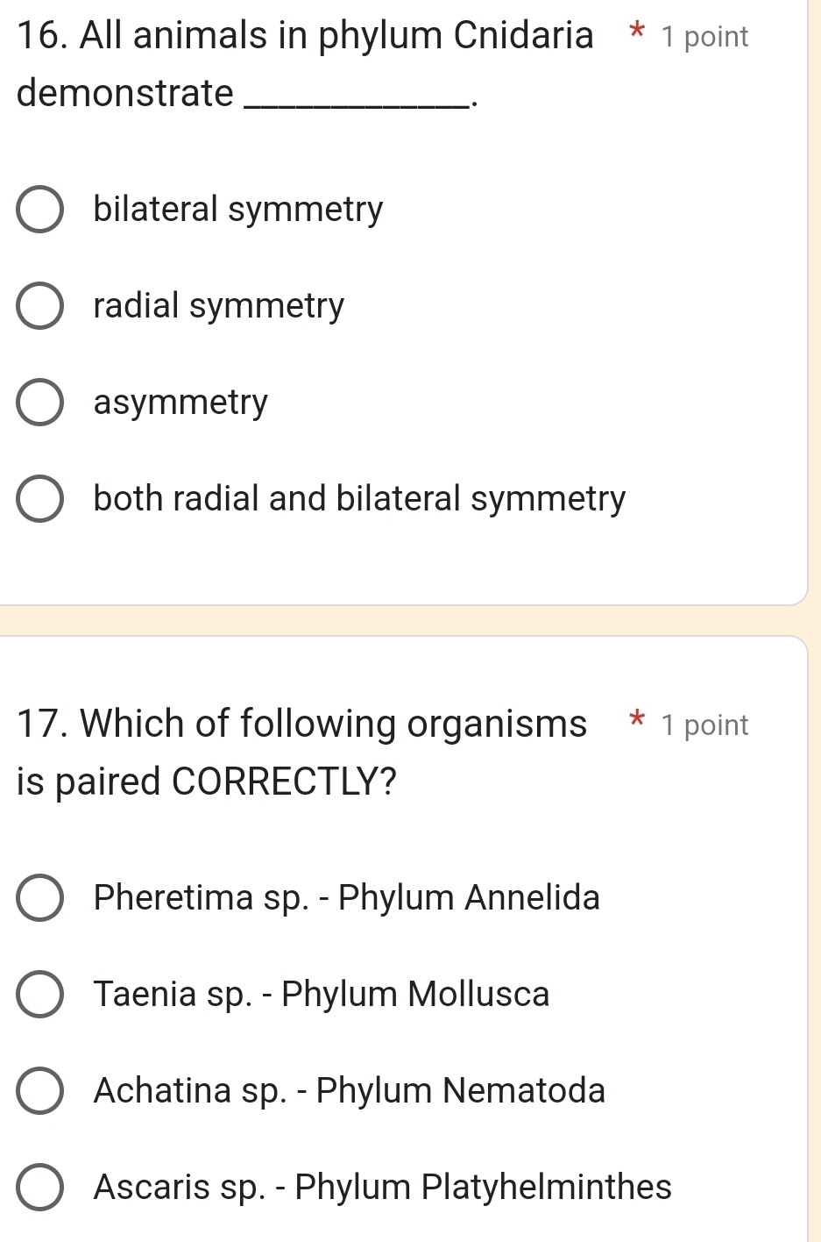Click the "1 point" label on question 16

click(705, 37)
